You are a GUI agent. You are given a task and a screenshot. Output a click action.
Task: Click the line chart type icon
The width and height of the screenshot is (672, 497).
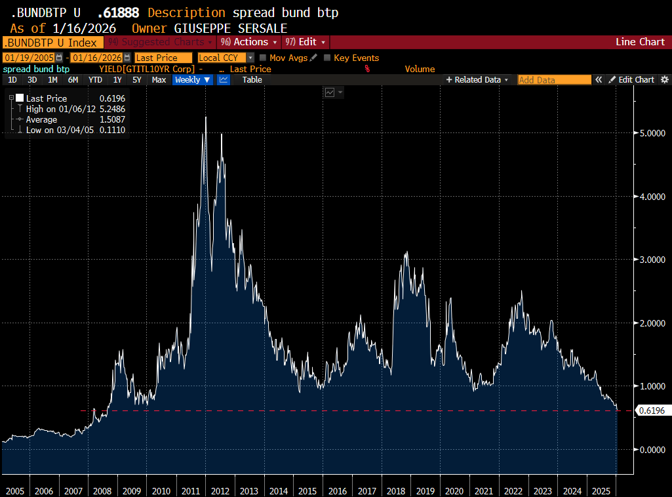click(224, 79)
